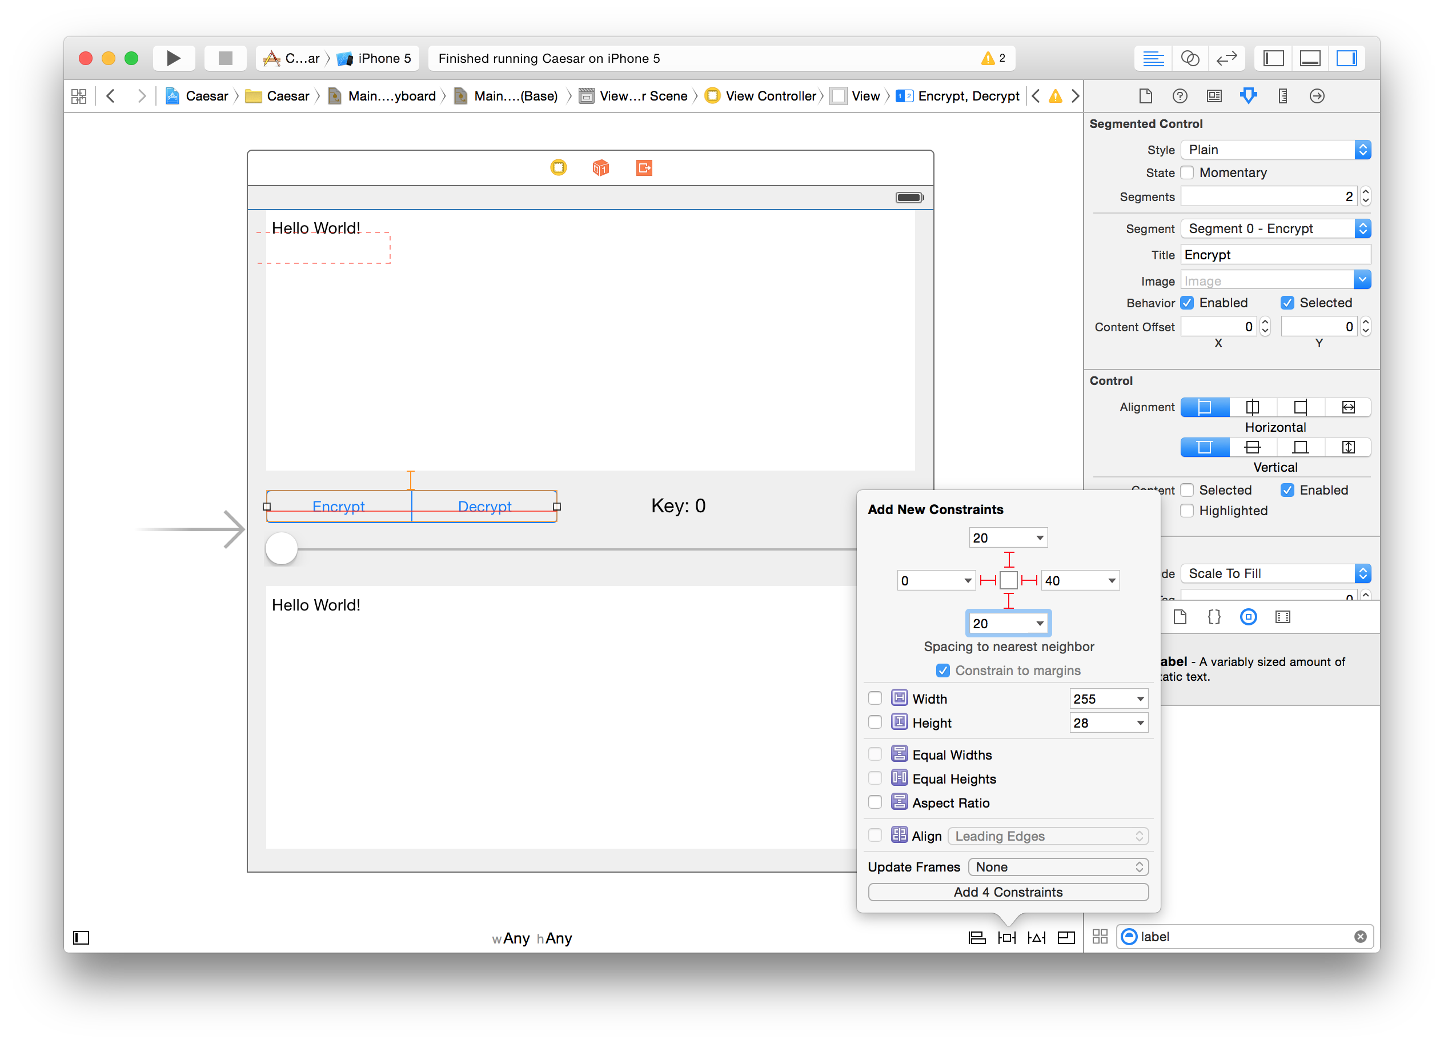Image resolution: width=1444 pixels, height=1044 pixels.
Task: Toggle the Control content Selected checkbox
Action: pos(1188,490)
